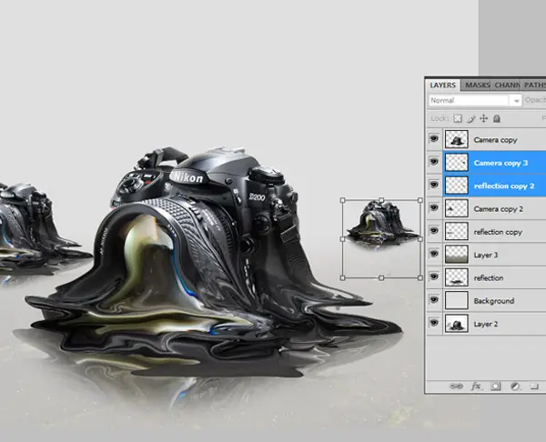Click the lock image pixels brush icon

[x=470, y=119]
